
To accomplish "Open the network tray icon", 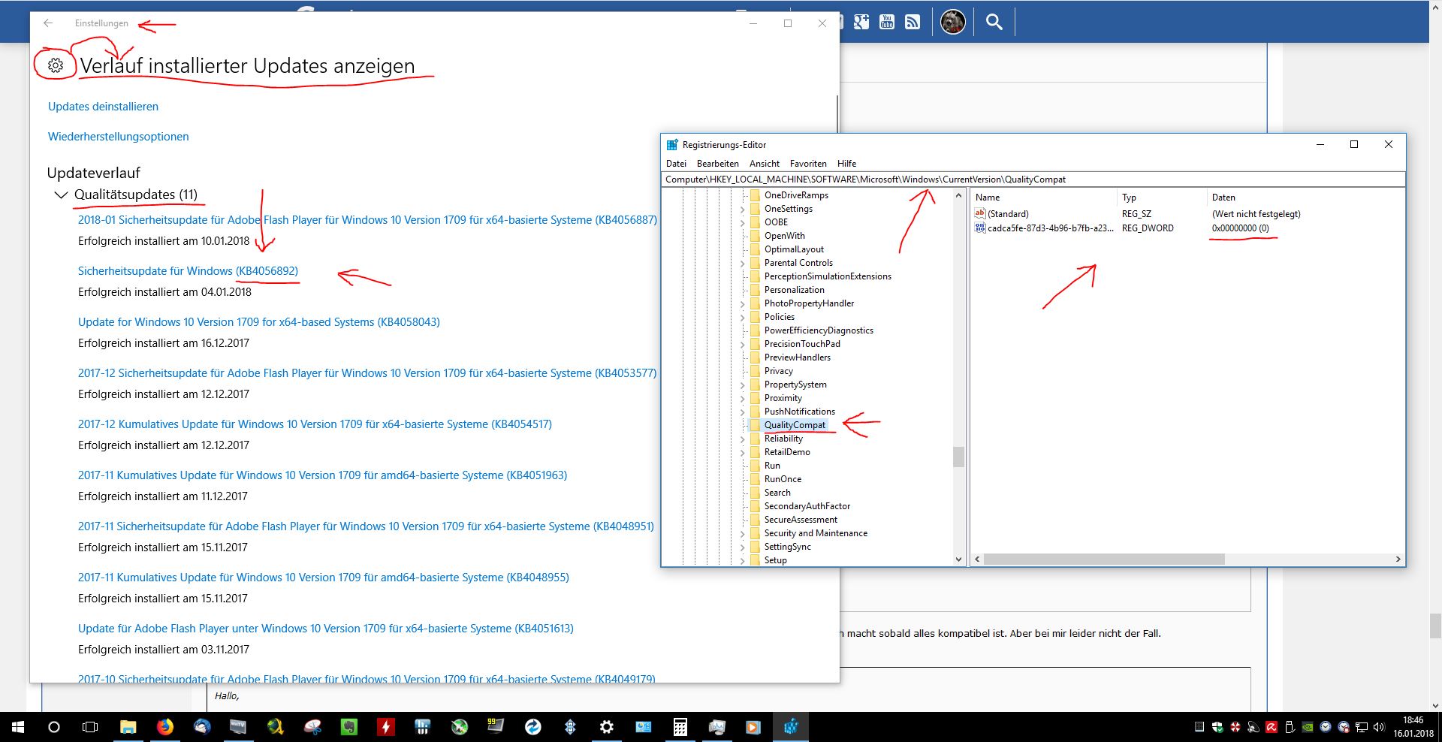I will tap(1361, 727).
